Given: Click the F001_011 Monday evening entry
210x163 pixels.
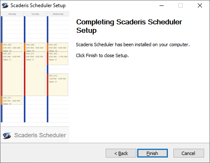Looking at the screenshot, I should 12,100.
